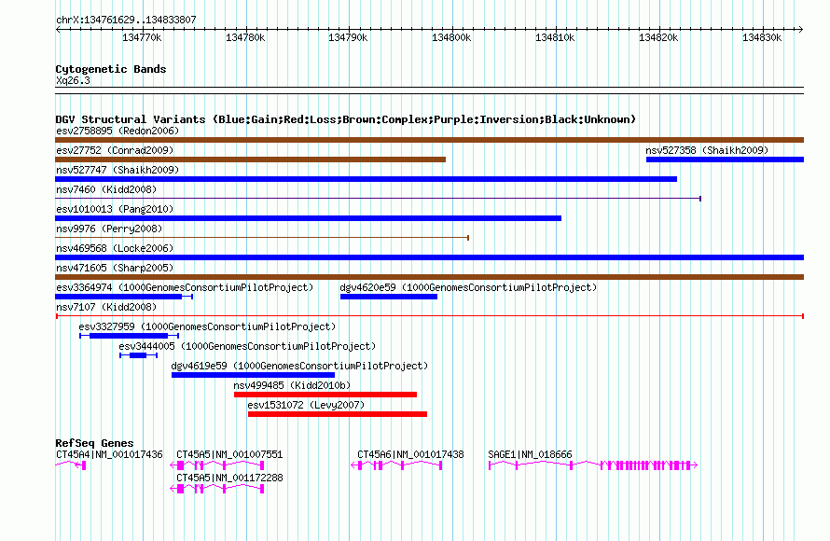The height and width of the screenshot is (541, 830).
Task: Click the esv3444005 variant label
Action: 247,346
